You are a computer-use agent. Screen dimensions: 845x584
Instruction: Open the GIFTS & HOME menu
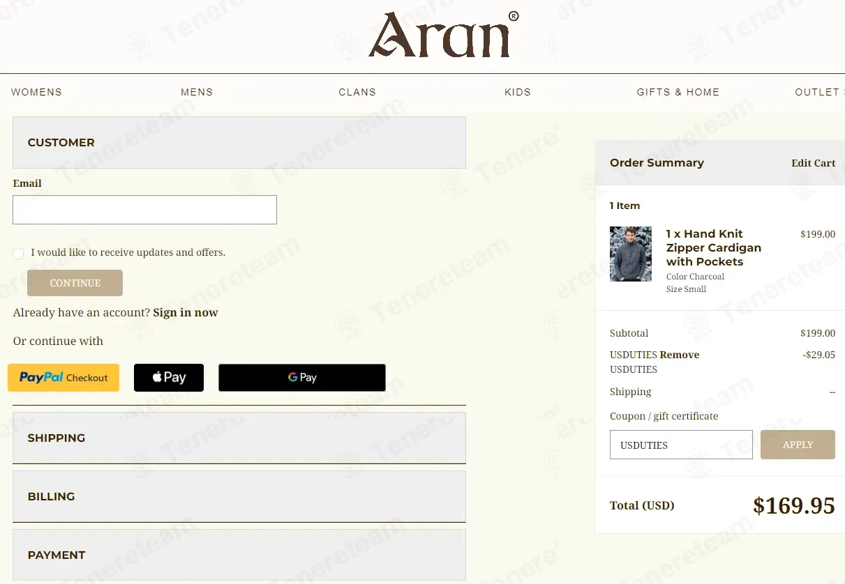(678, 92)
